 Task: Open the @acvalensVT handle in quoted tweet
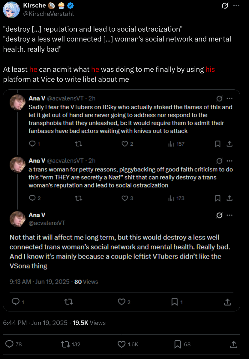tap(47, 223)
